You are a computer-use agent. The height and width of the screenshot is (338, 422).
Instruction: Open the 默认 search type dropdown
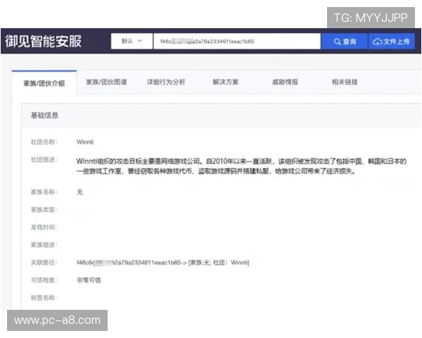coord(132,42)
